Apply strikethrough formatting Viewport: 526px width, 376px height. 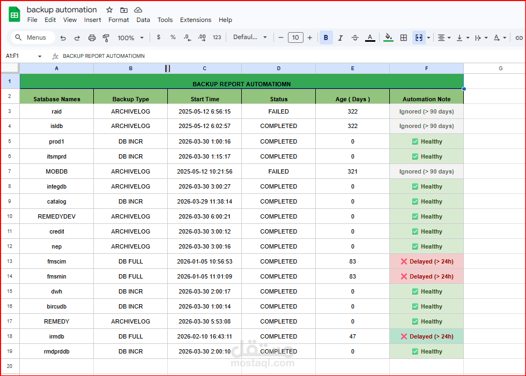point(354,38)
